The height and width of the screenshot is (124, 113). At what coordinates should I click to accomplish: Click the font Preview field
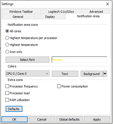pos(79,60)
